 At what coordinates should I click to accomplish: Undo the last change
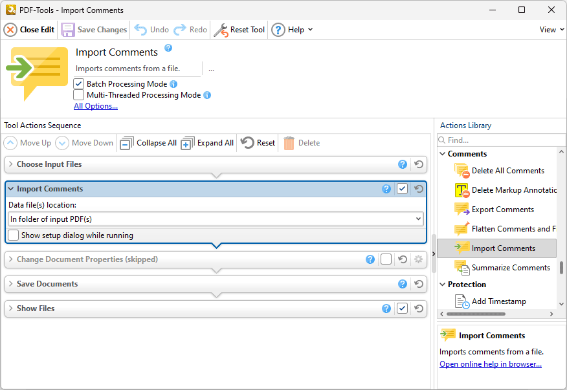click(x=151, y=30)
